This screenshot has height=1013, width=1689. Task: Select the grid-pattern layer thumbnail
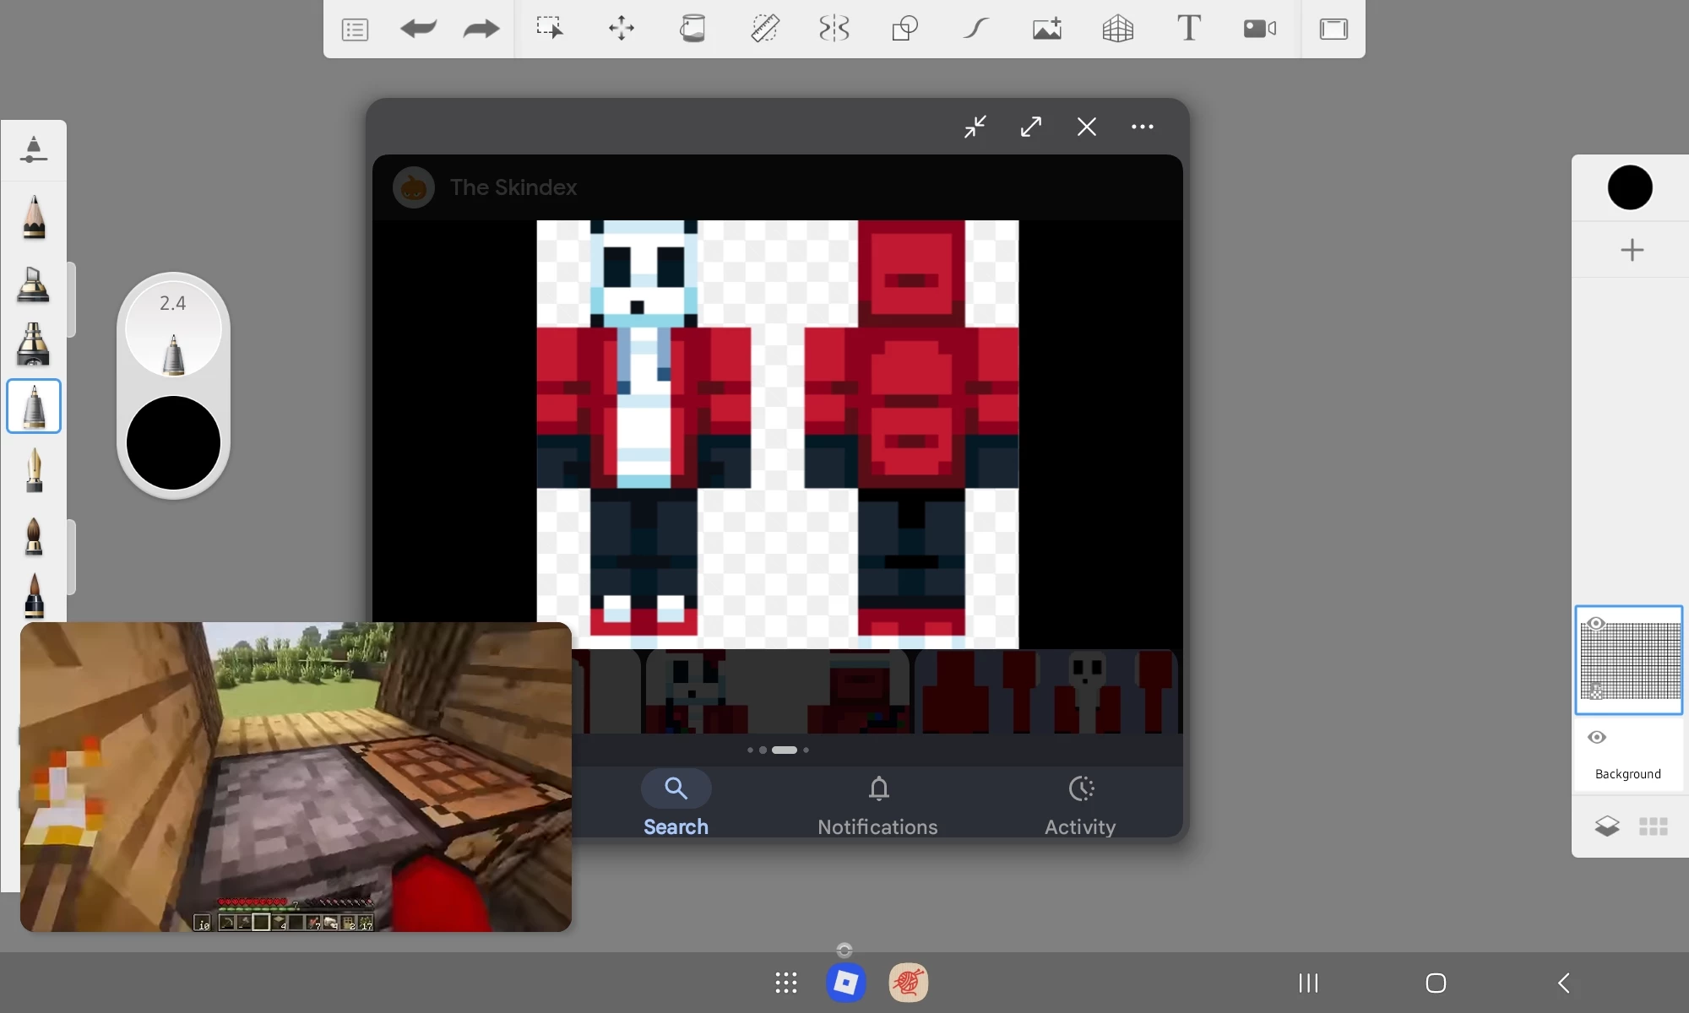pyautogui.click(x=1630, y=662)
